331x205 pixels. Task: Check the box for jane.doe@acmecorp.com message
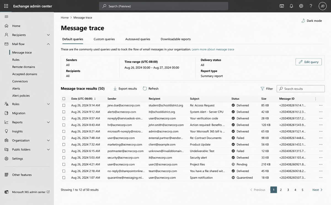[64, 105]
